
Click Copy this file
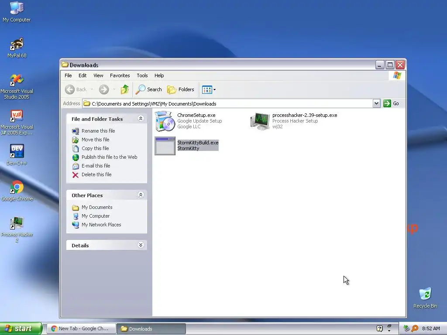(x=90, y=148)
